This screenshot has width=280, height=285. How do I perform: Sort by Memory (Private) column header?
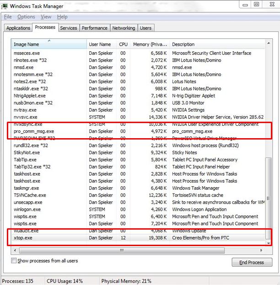[x=150, y=44]
